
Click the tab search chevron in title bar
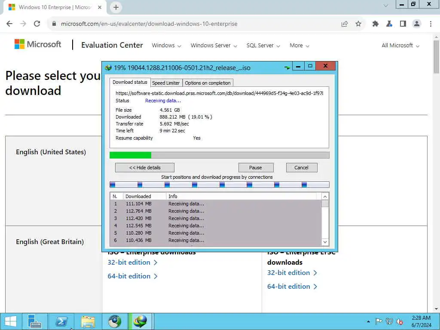386,5
